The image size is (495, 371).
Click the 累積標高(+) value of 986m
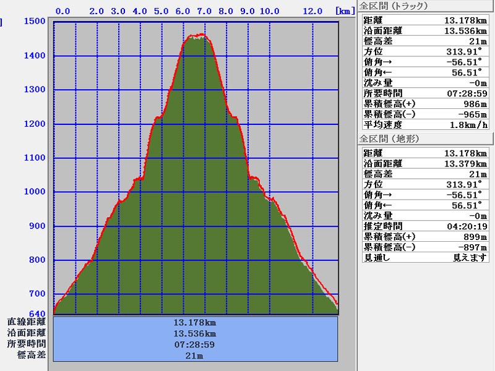coord(473,104)
